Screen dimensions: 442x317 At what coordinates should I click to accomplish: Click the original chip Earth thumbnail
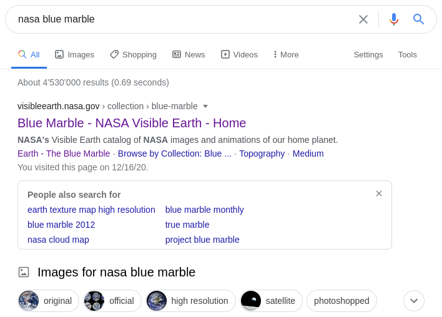tap(29, 301)
